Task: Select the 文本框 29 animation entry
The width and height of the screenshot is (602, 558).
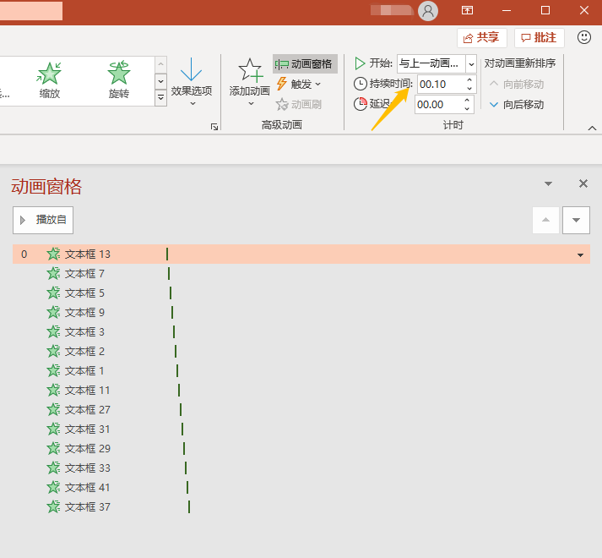Action: click(301, 449)
